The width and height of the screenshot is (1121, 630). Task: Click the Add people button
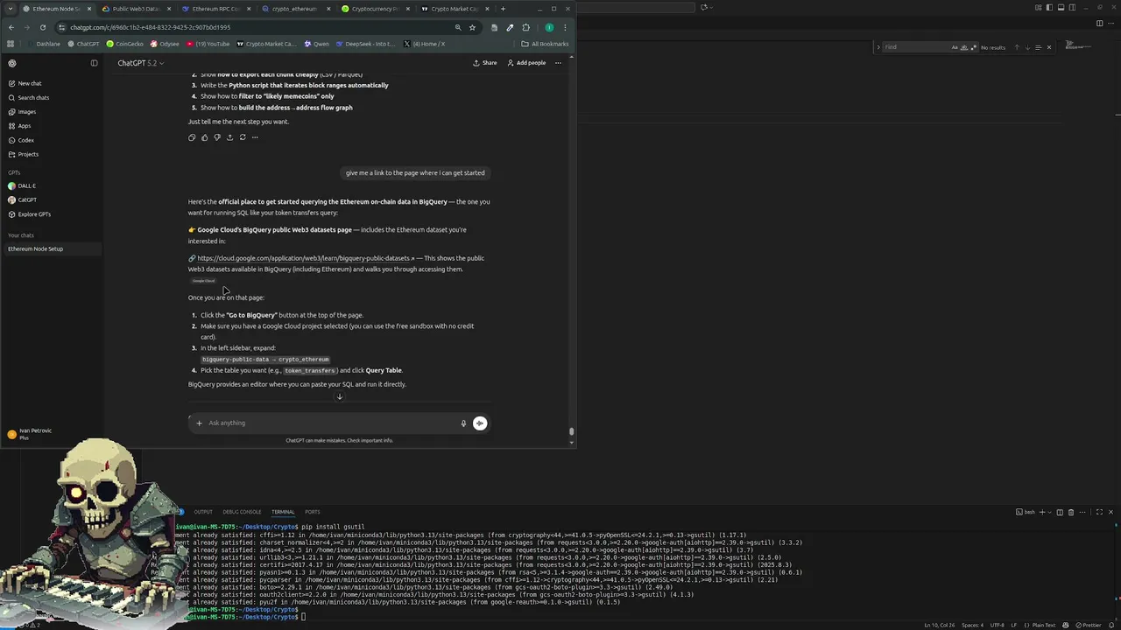tap(525, 63)
